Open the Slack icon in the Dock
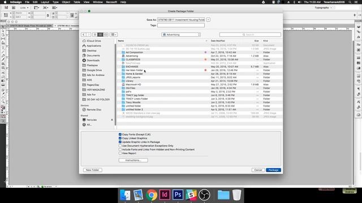Viewport: 362px width, 203px height. (x=191, y=195)
